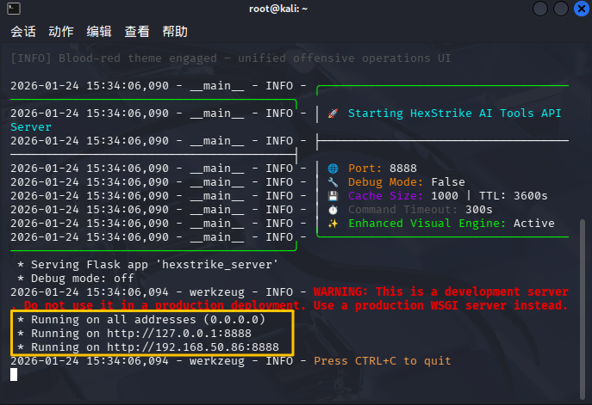Click the terminal icon in title bar
Viewport: 592px width, 405px height.
tap(14, 9)
